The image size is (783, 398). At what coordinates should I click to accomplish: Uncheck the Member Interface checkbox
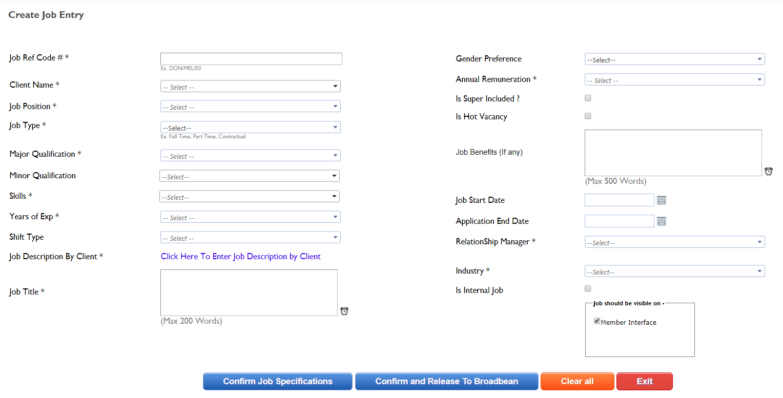597,321
